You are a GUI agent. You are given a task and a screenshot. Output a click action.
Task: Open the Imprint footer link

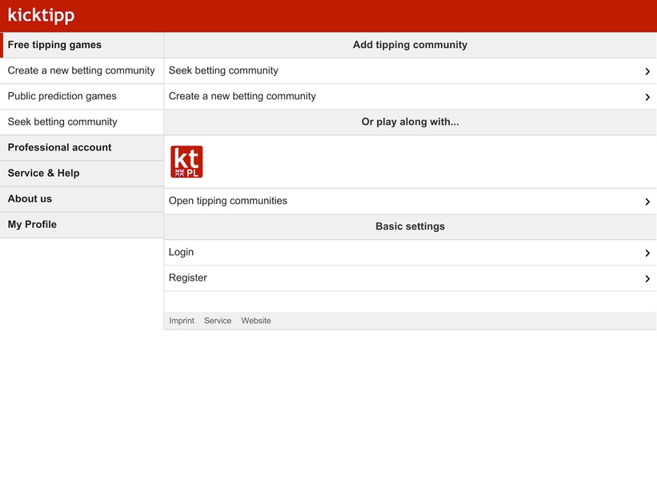182,321
